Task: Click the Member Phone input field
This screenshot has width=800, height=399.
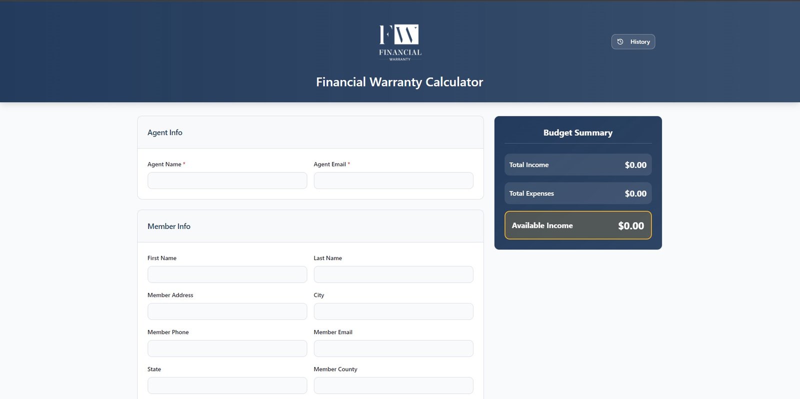Action: [x=227, y=348]
